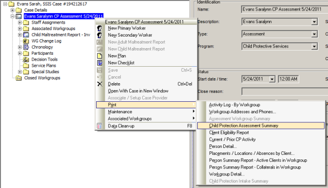Select Data Clean-up menu entry

(146, 126)
